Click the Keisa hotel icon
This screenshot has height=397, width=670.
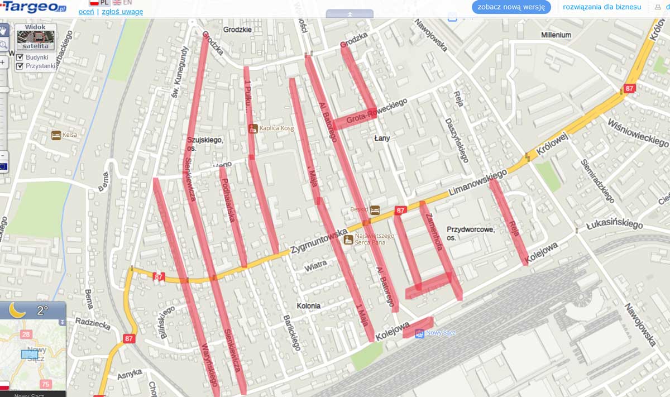coord(56,135)
